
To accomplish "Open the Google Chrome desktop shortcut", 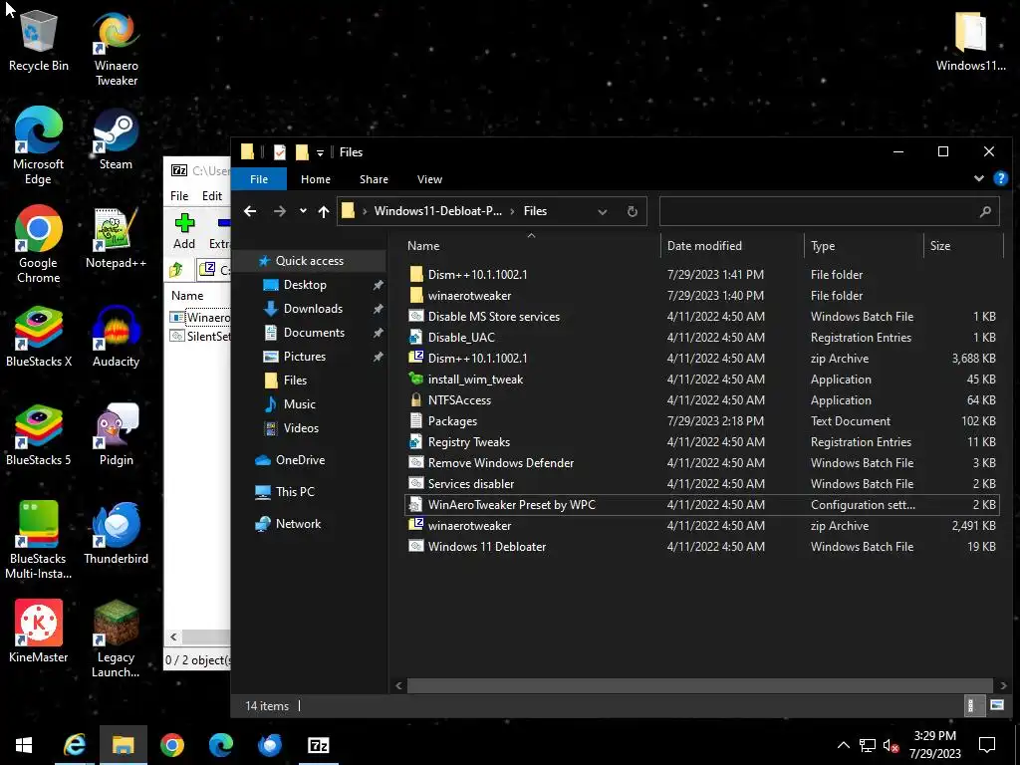I will click(x=39, y=245).
